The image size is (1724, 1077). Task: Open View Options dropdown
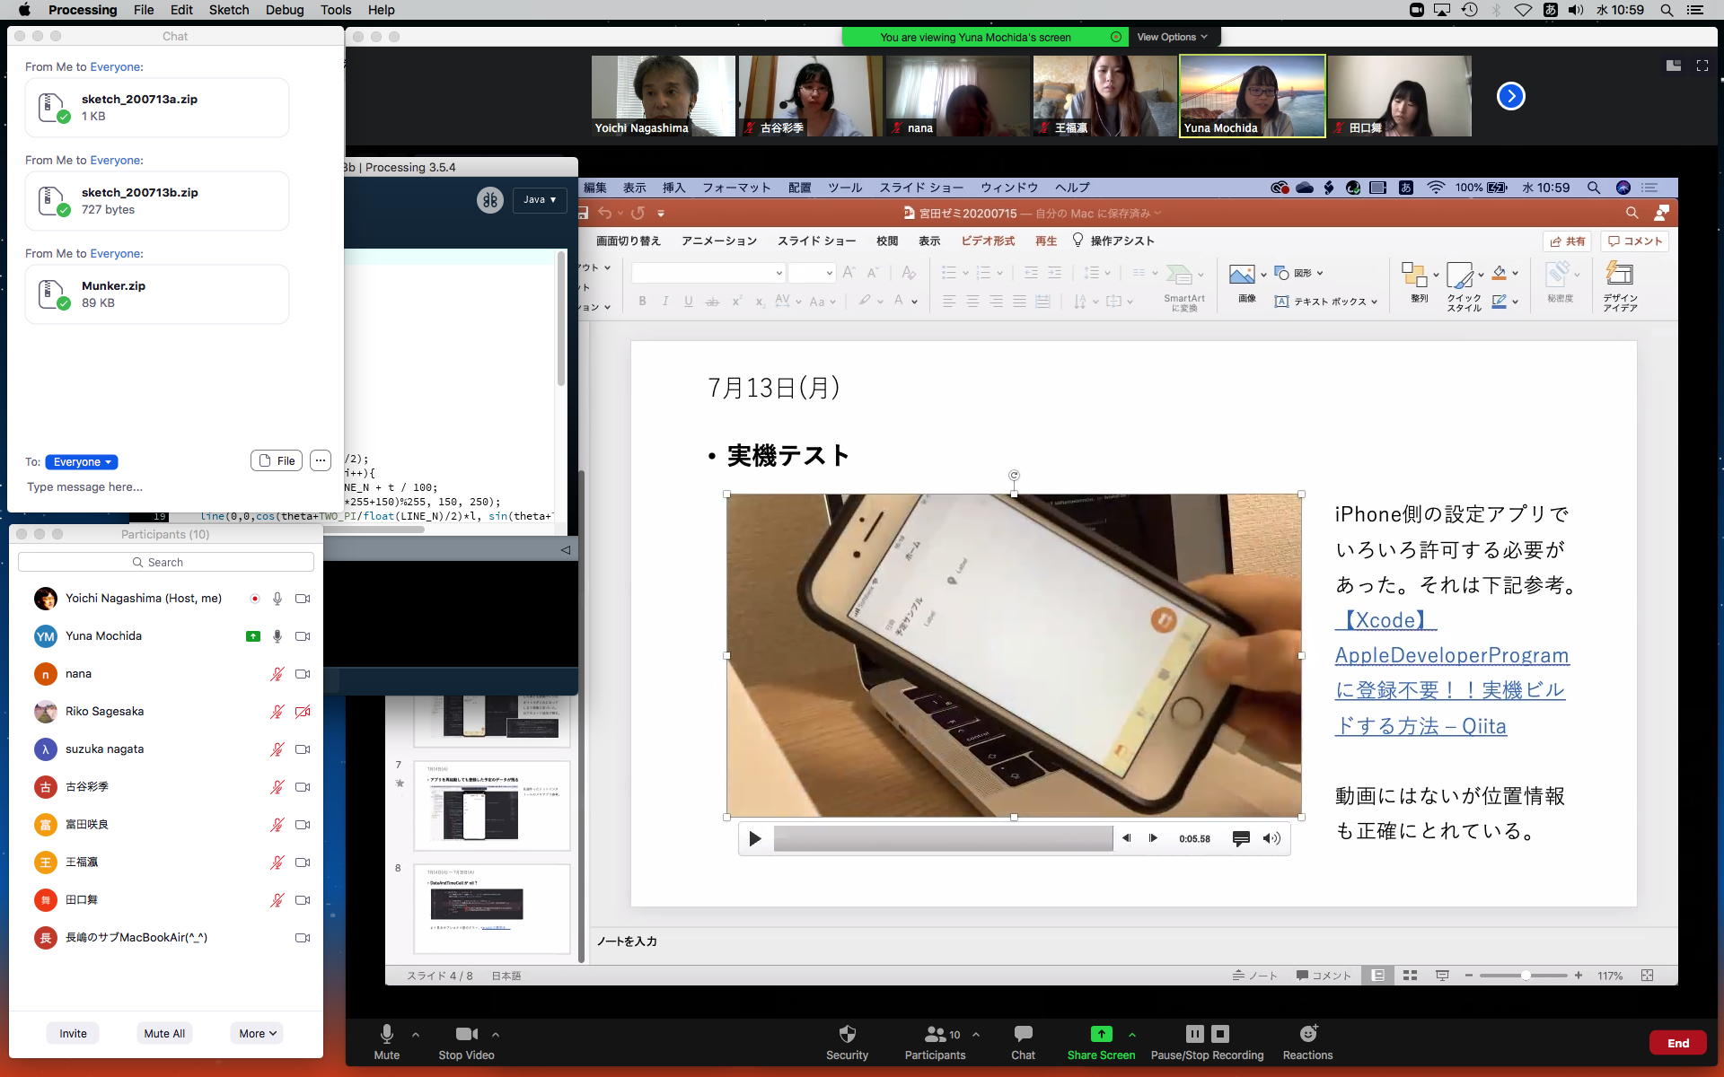point(1172,37)
